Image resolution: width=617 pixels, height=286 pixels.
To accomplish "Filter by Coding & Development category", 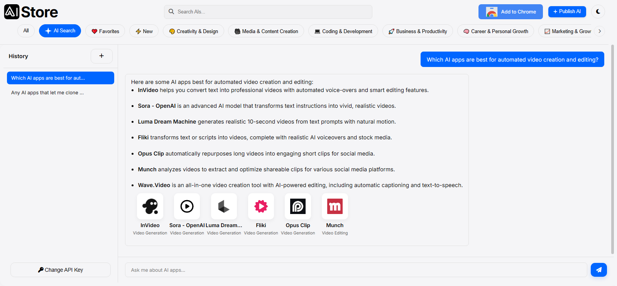I will pyautogui.click(x=343, y=31).
